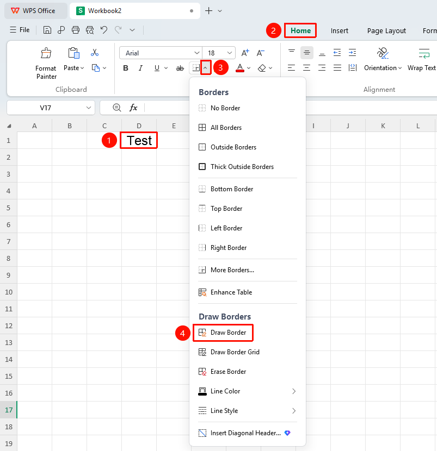Open the font size 18 dropdown
437x451 pixels.
230,53
